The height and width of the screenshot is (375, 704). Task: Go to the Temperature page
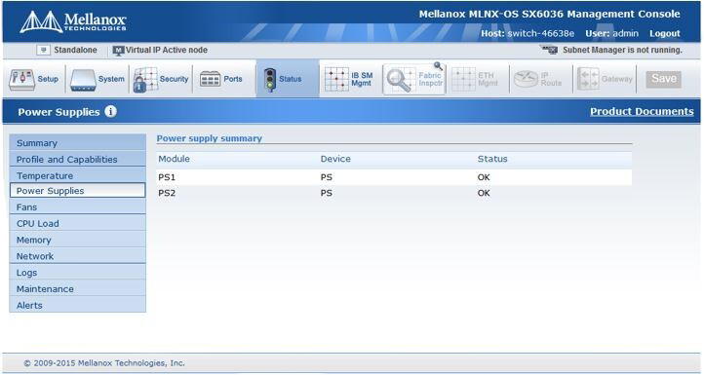[x=78, y=175]
